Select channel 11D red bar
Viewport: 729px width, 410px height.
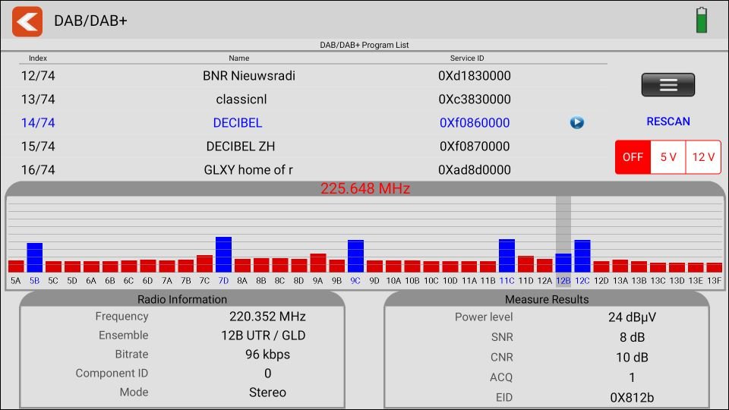[x=525, y=264]
